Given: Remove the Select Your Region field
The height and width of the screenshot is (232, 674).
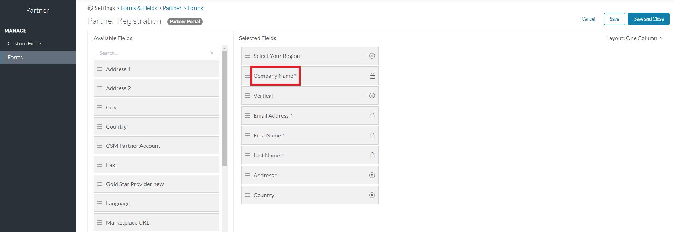Looking at the screenshot, I should click(x=372, y=56).
